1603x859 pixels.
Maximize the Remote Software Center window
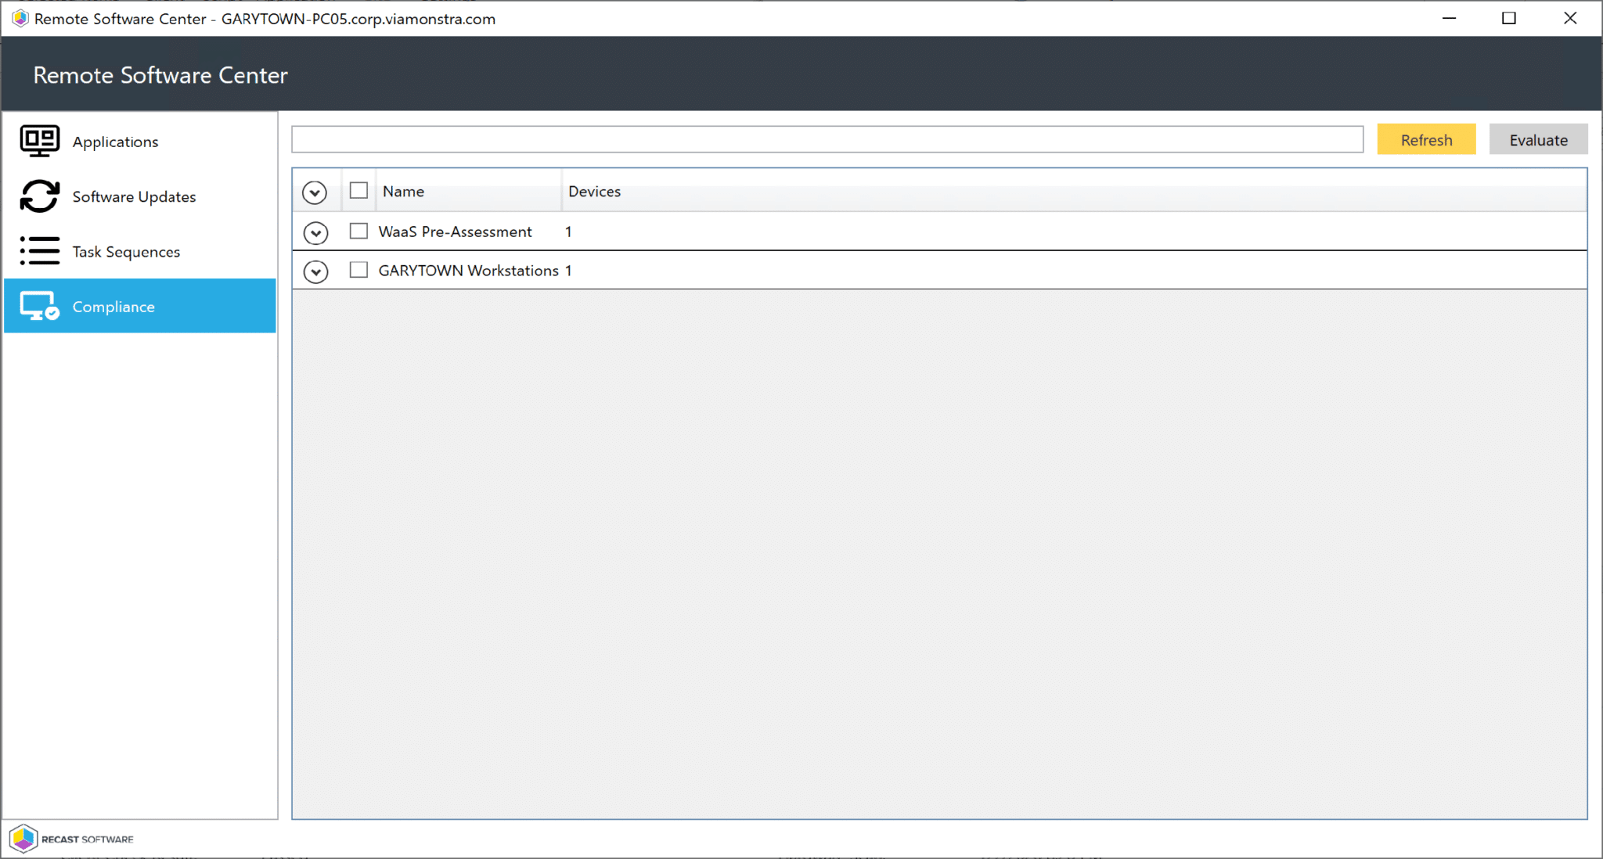[1509, 18]
